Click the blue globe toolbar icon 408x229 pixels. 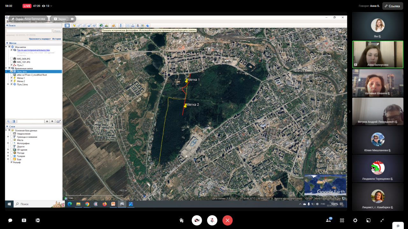pyautogui.click(x=148, y=25)
